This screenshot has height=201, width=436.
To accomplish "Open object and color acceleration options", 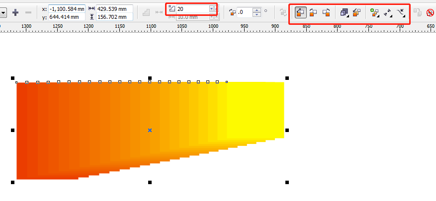I will coord(345,12).
